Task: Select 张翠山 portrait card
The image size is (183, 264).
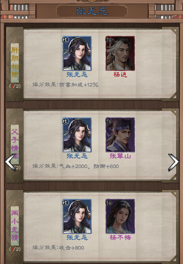Action: [x=120, y=135]
